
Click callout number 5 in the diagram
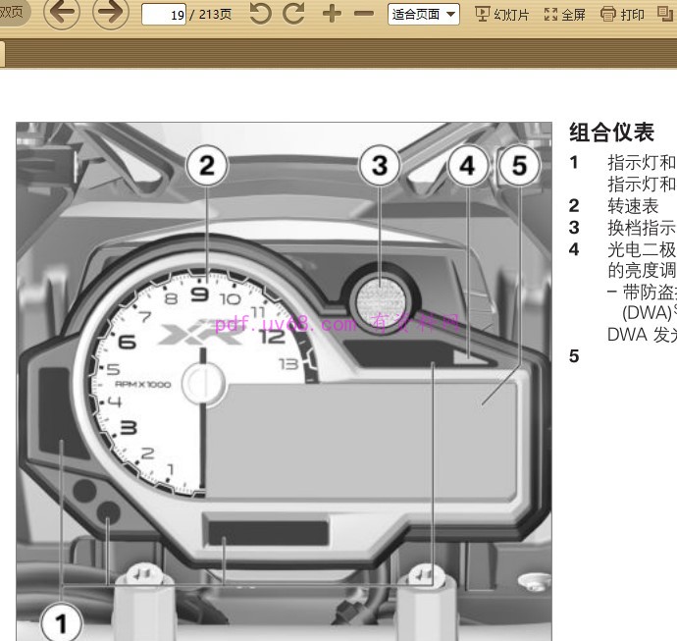click(519, 166)
